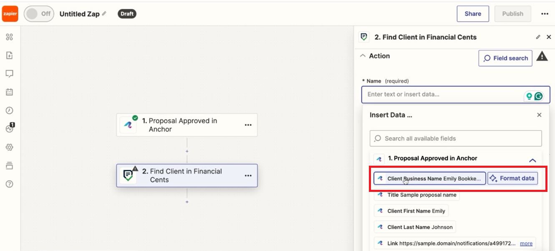Click the more link on Link field

526,244
